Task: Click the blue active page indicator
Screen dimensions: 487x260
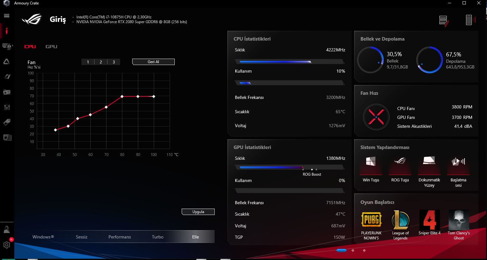Action: pos(341,250)
